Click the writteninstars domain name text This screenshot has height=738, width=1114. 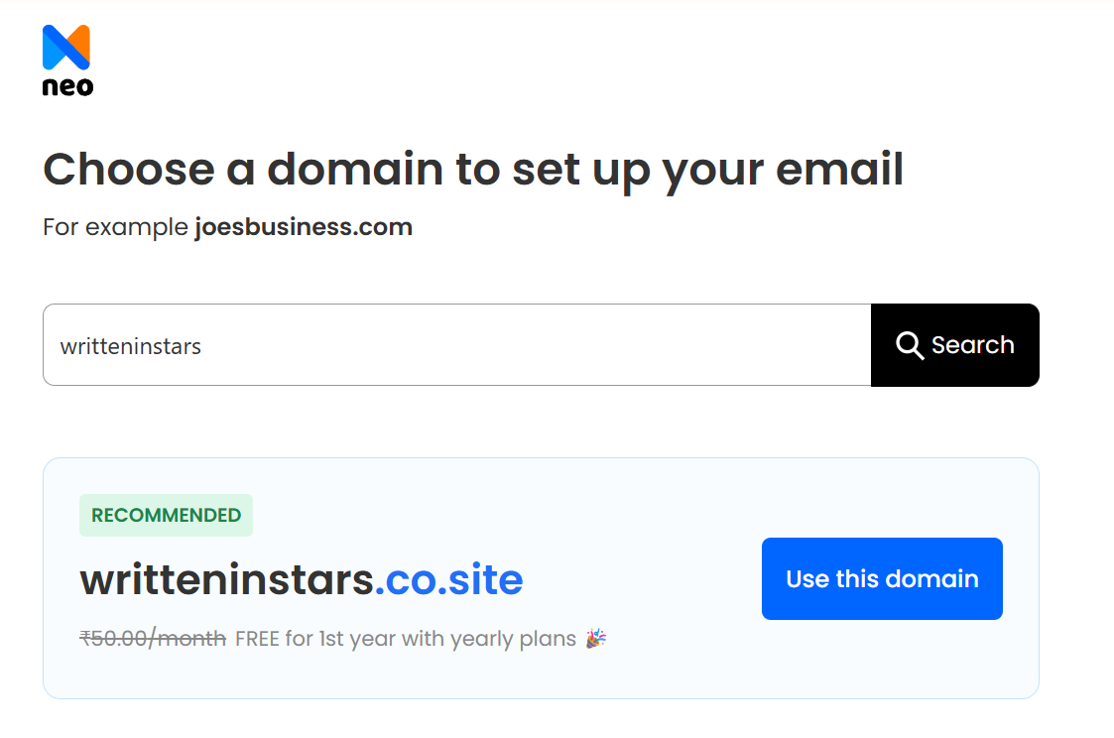click(x=227, y=578)
